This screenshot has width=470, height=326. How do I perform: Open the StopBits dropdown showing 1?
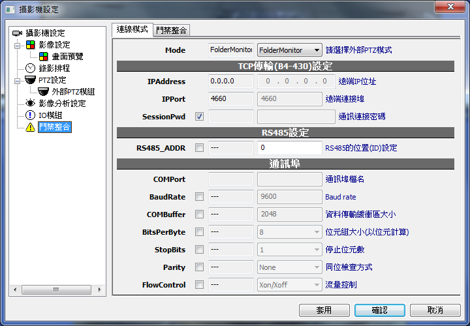coord(290,250)
